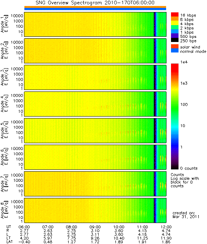Click the 1e3 color scale label

point(184,84)
